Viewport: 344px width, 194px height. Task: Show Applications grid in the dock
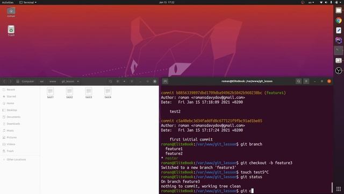(339, 189)
